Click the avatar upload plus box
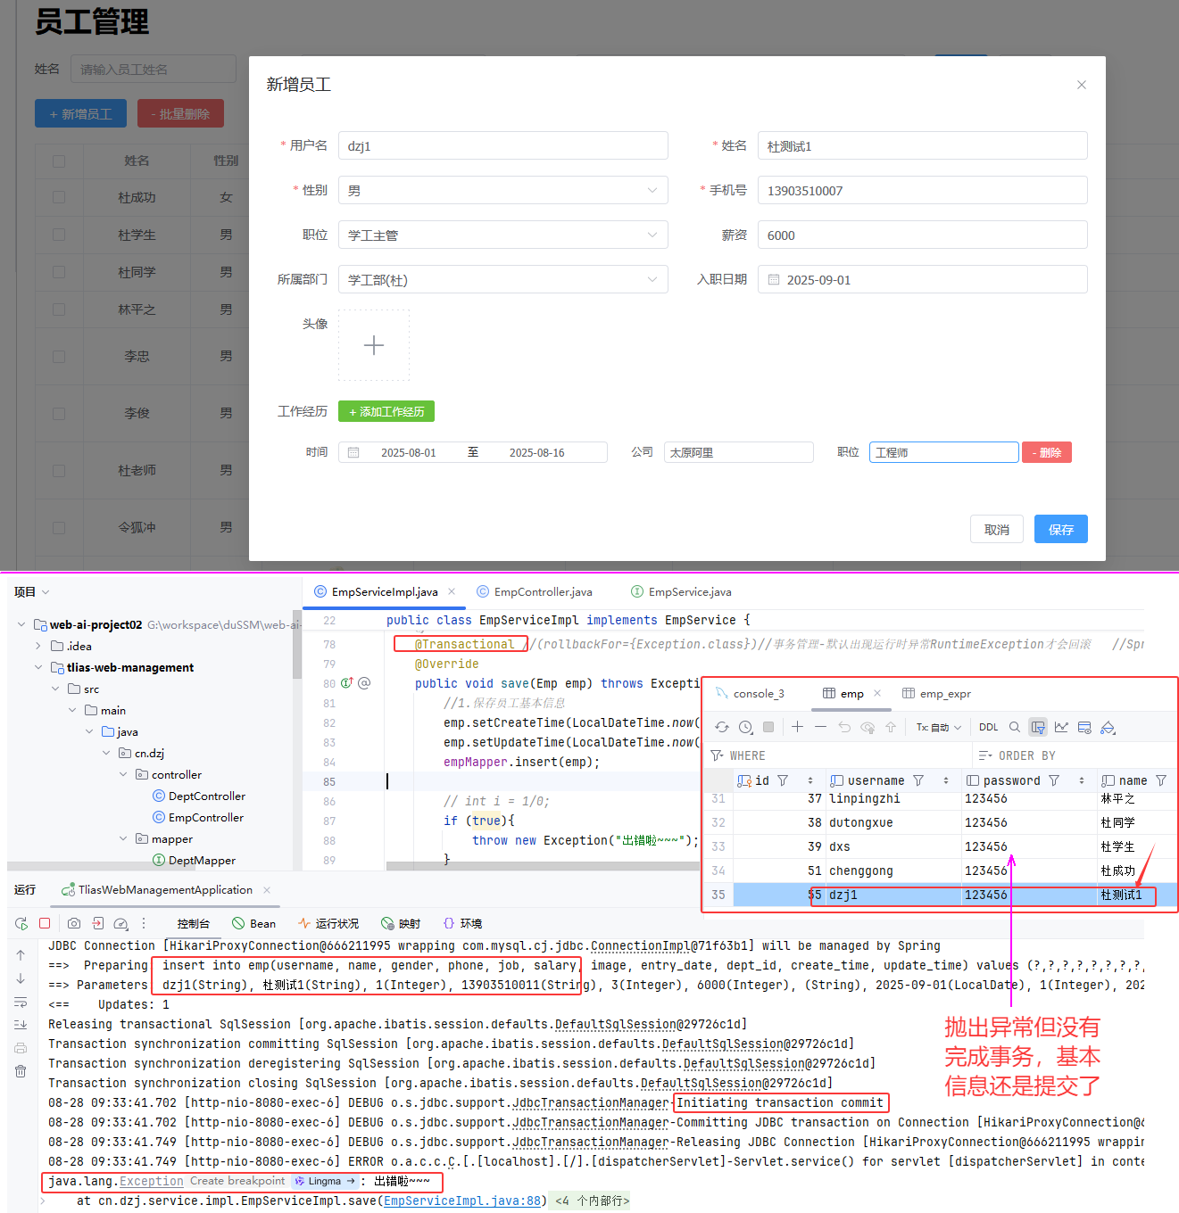The height and width of the screenshot is (1213, 1179). pyautogui.click(x=374, y=345)
